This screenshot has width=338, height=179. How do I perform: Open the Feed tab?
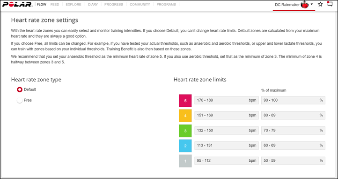pyautogui.click(x=55, y=4)
